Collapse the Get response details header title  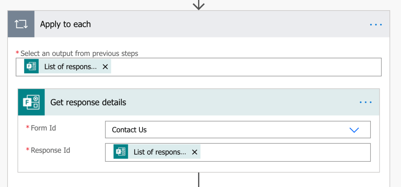coord(88,102)
